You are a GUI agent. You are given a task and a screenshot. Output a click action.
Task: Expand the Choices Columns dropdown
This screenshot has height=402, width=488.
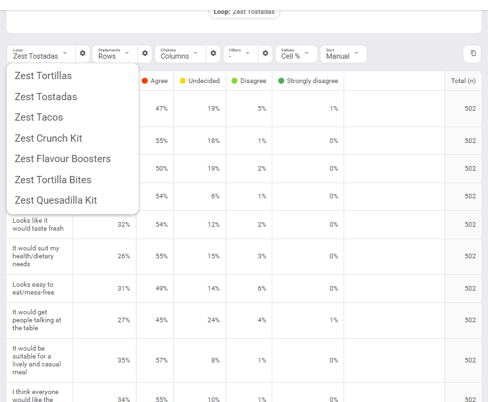(x=180, y=54)
